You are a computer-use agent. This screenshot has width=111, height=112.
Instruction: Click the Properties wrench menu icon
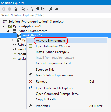pos(30,106)
